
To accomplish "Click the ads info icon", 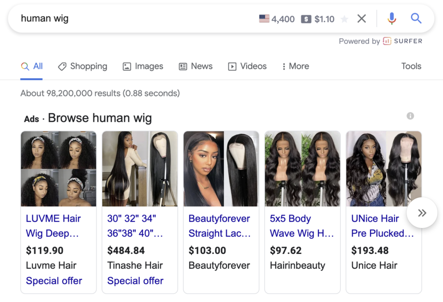I will (410, 116).
